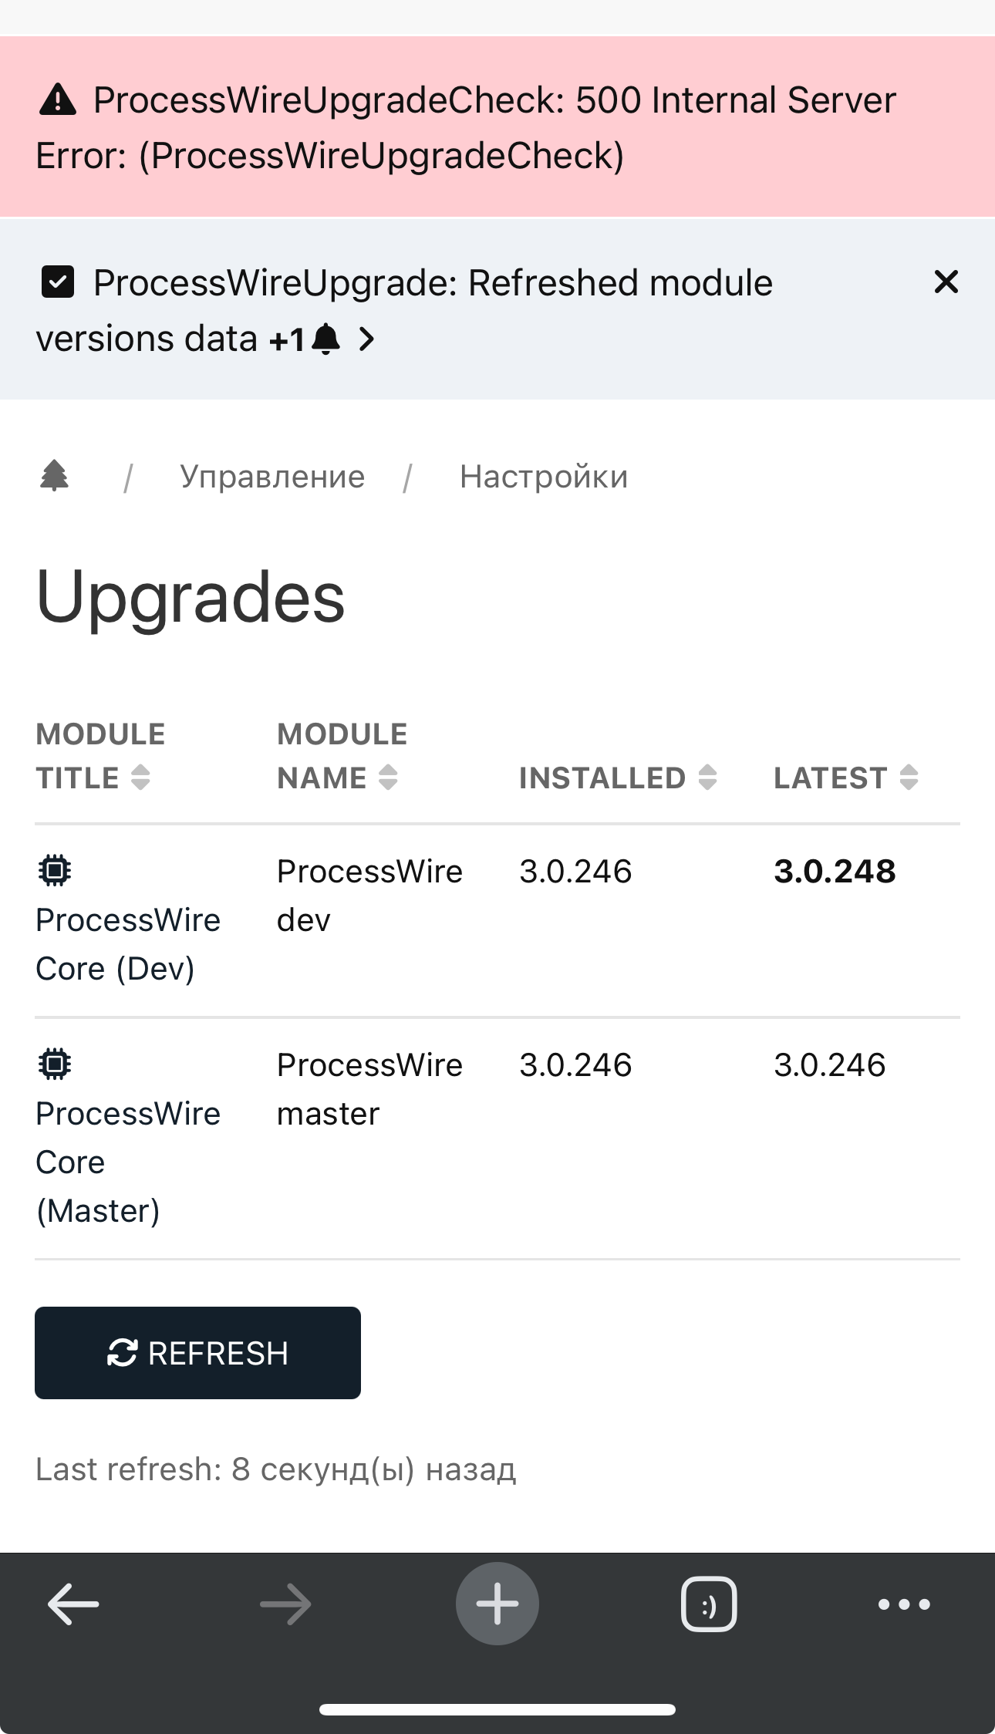Open browser three-dots more menu
This screenshot has height=1734, width=995.
pos(904,1604)
